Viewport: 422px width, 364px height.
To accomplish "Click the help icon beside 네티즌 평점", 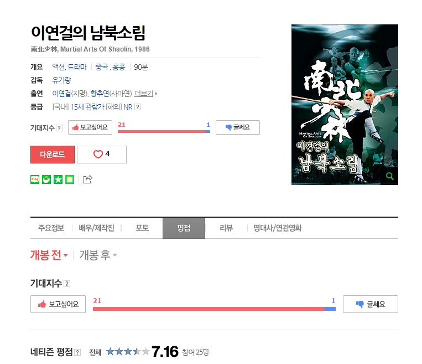I will pos(77,352).
